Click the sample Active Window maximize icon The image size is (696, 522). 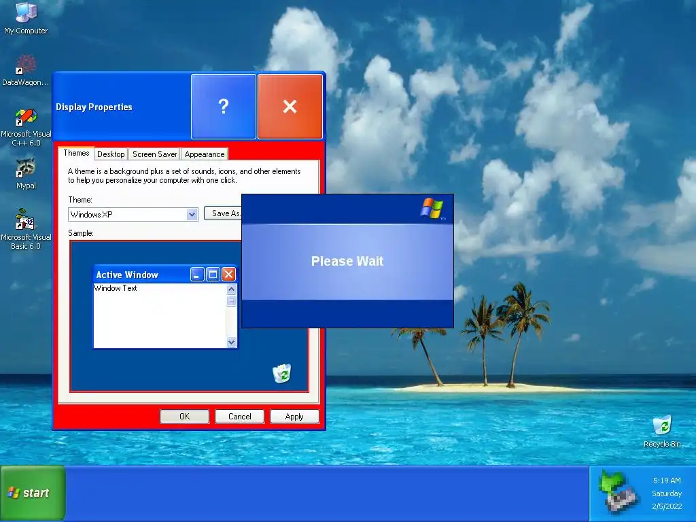click(213, 275)
